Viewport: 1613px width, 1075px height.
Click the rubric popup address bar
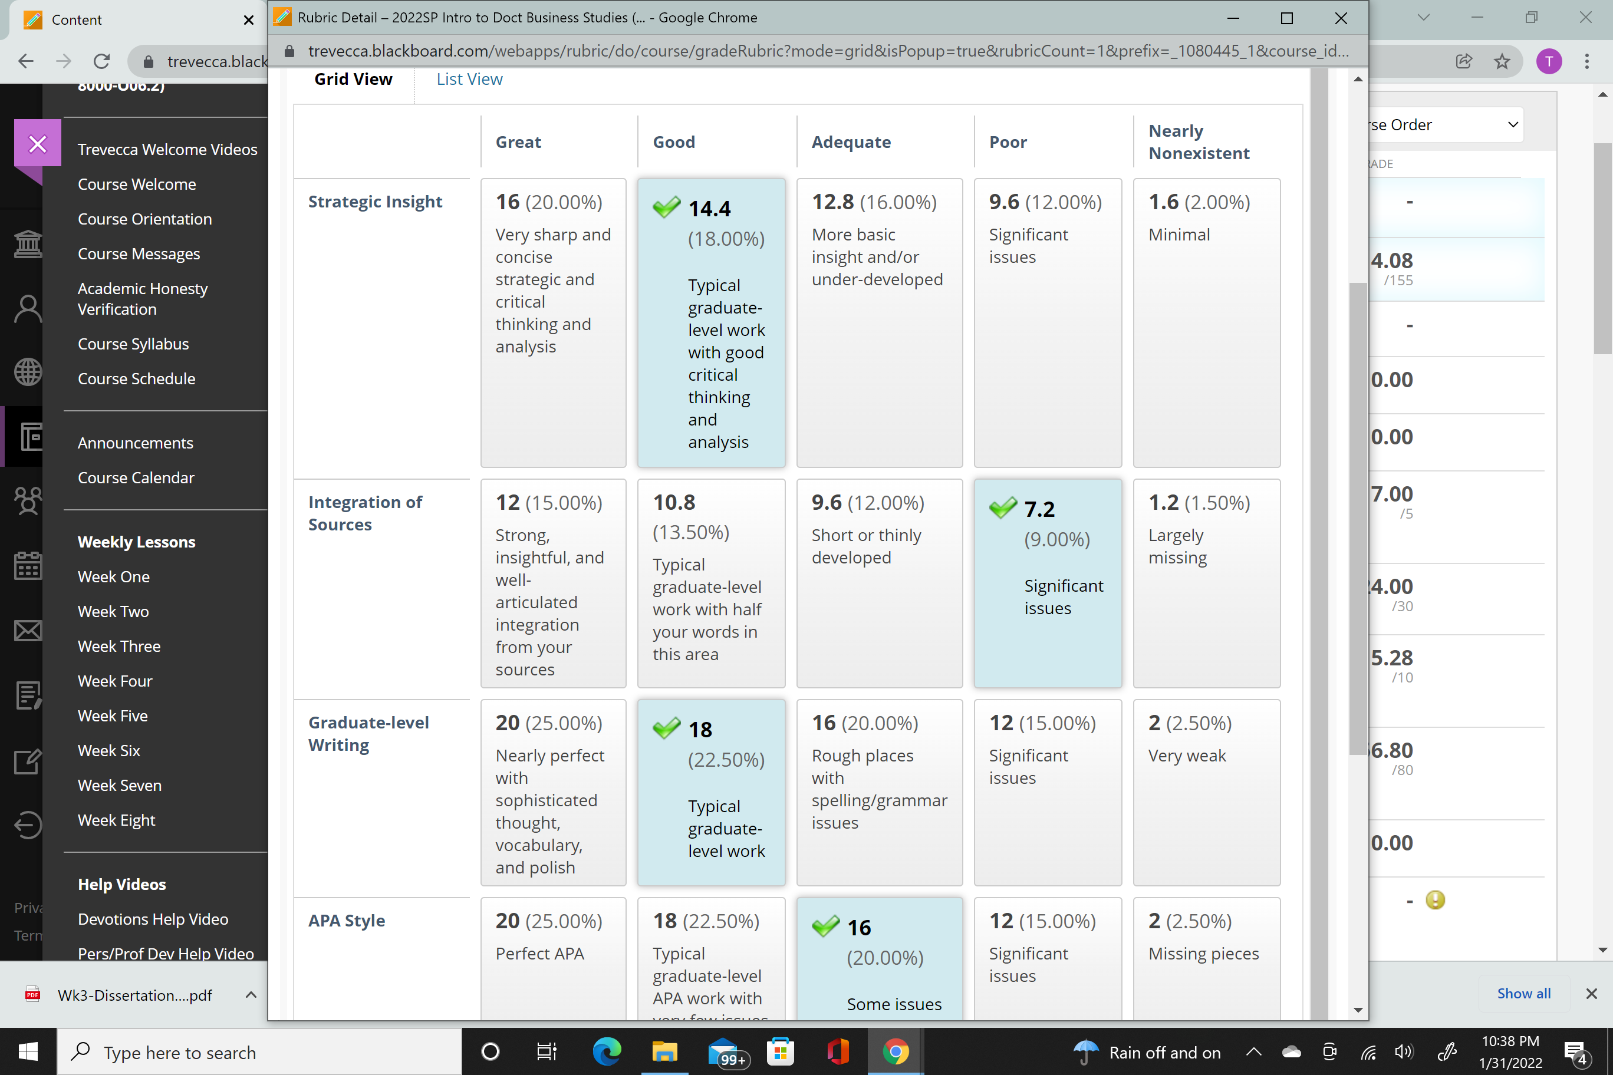tap(828, 51)
